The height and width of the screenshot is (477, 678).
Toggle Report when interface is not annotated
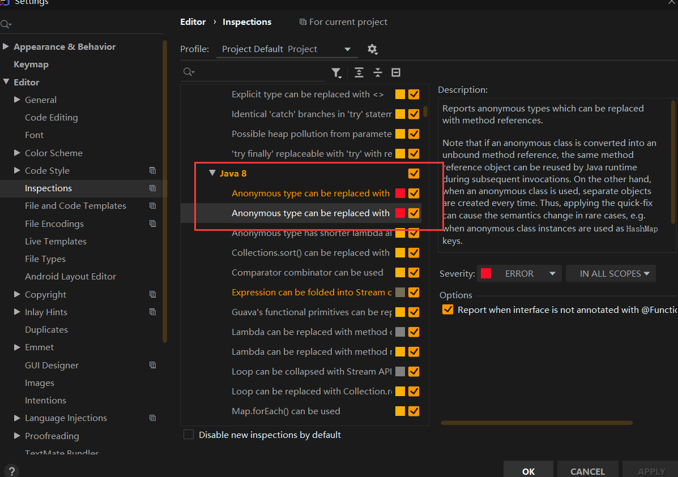(447, 310)
